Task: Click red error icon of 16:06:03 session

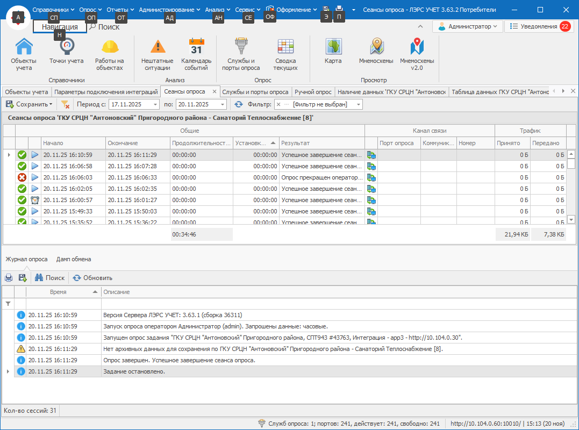Action: click(x=22, y=177)
